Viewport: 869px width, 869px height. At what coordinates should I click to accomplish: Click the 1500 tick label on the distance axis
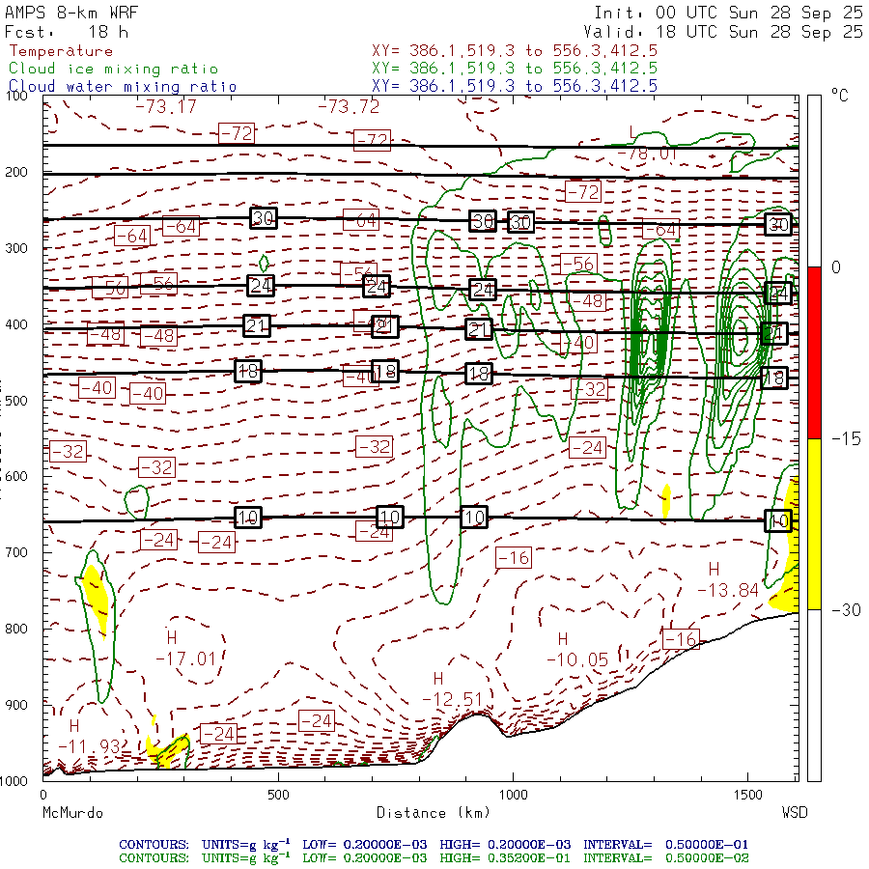click(x=747, y=795)
